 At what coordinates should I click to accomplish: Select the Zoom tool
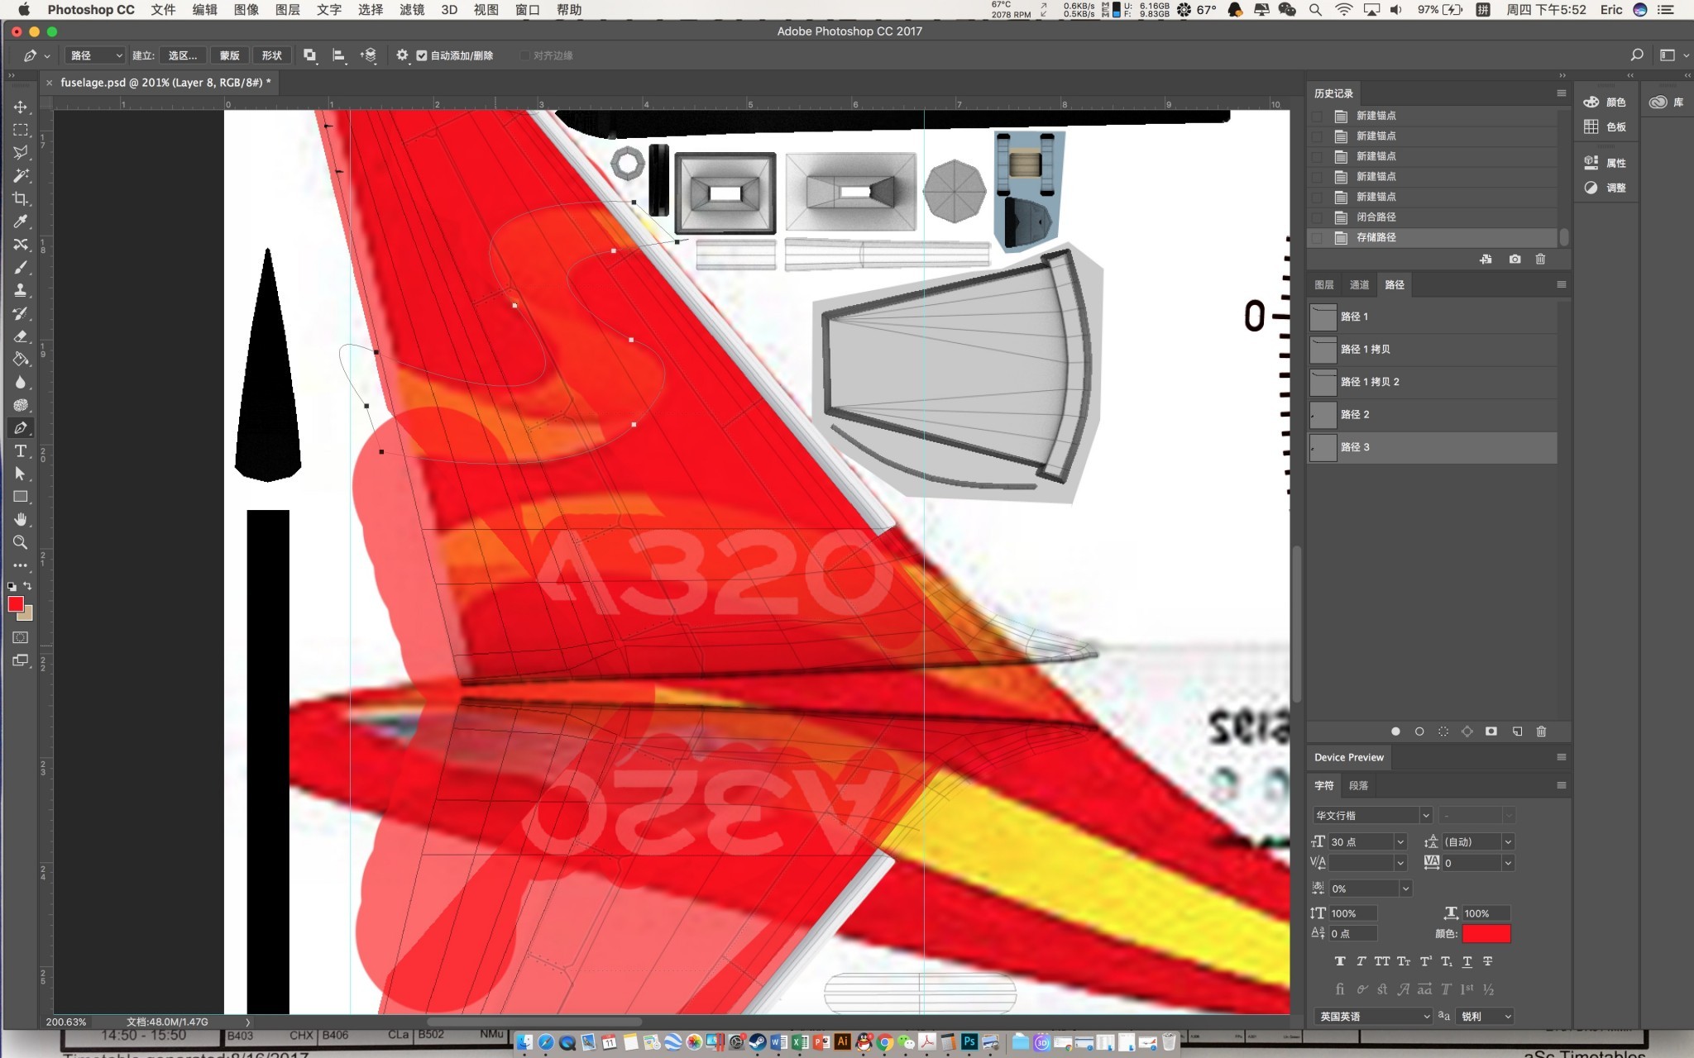(x=21, y=542)
